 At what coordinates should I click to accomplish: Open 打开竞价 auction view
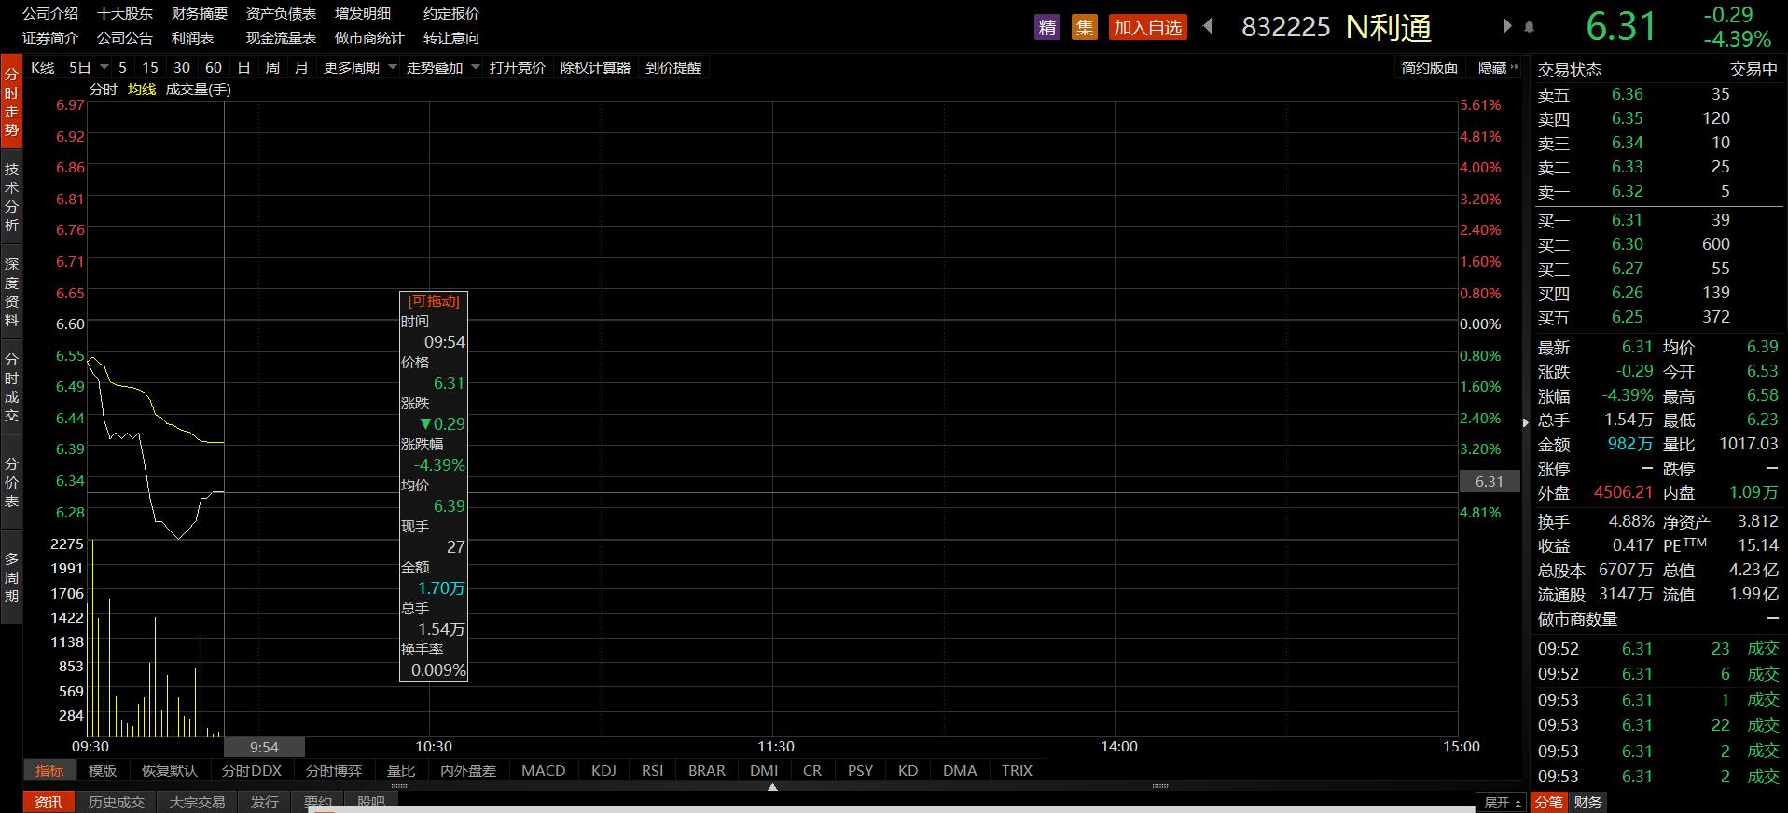tap(518, 67)
